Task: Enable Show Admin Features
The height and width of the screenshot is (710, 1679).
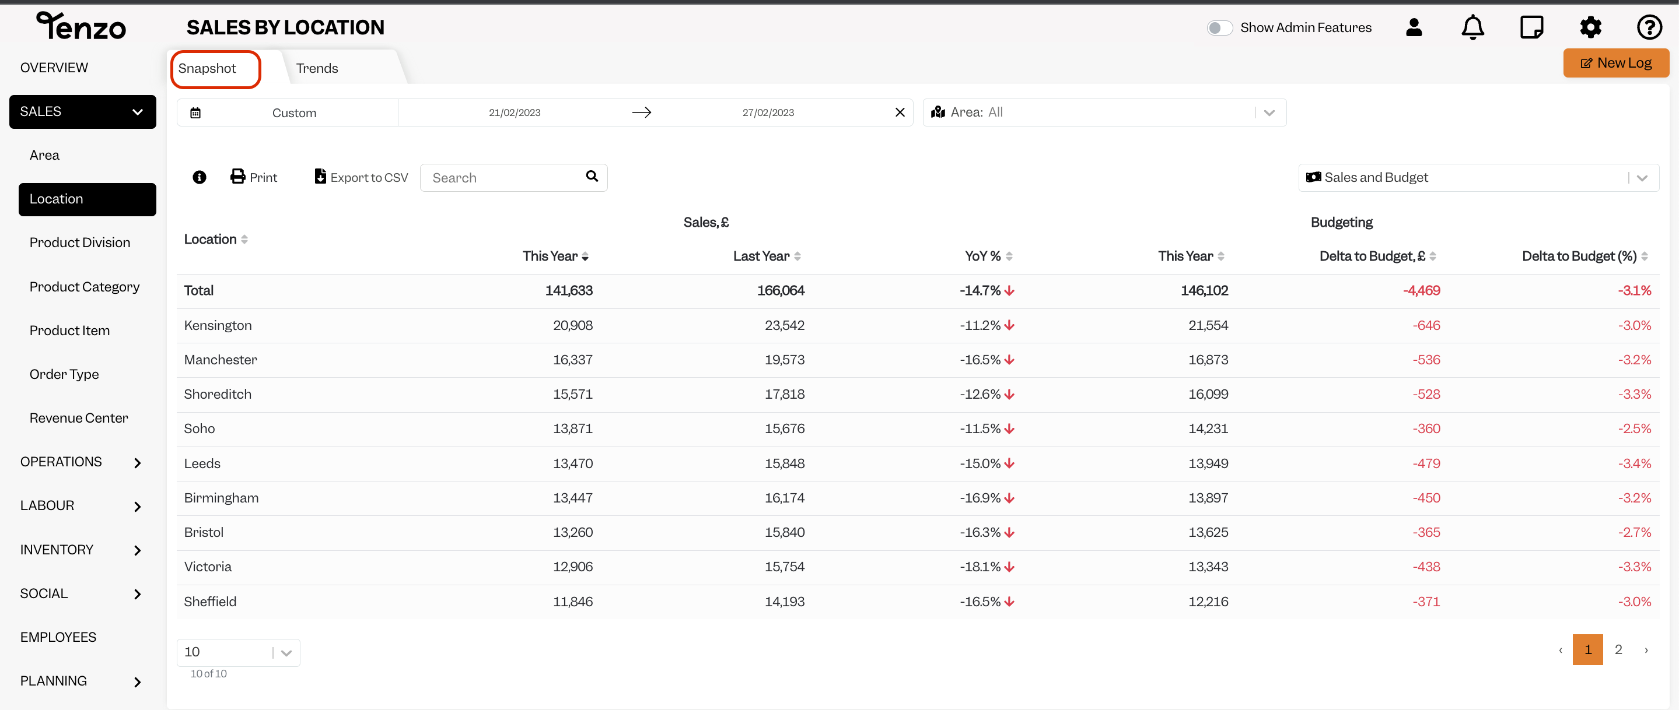Action: tap(1219, 27)
